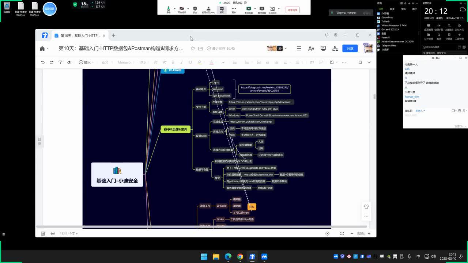Toggle underline formatting
The width and height of the screenshot is (468, 263).
click(x=190, y=62)
